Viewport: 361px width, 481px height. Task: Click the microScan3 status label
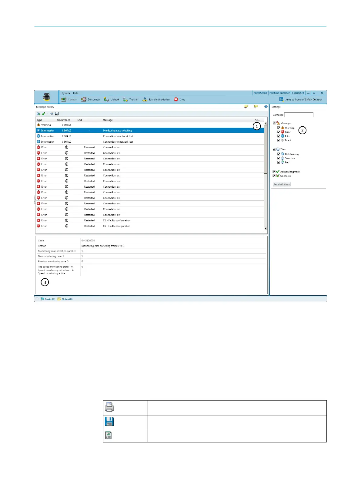click(260, 93)
